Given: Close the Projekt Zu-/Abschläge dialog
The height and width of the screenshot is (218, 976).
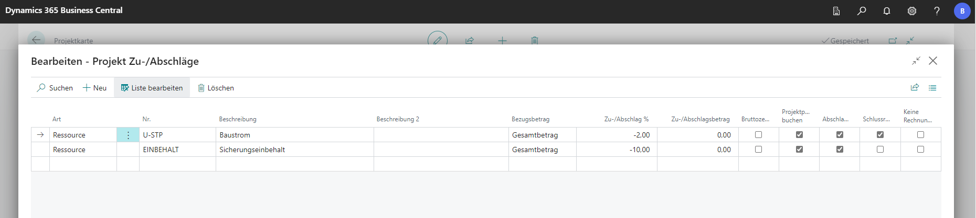Looking at the screenshot, I should (932, 61).
